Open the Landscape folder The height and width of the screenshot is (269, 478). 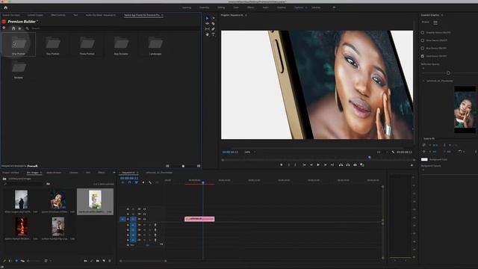point(155,45)
